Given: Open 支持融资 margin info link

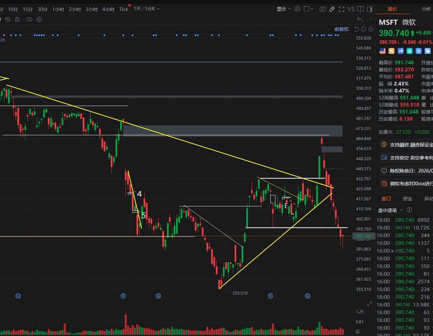Looking at the screenshot, I should click(407, 145).
